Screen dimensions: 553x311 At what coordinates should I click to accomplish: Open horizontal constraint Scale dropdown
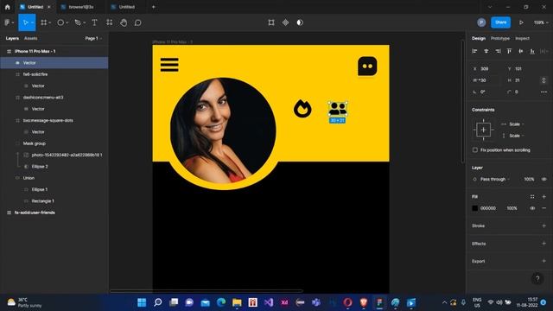pos(517,124)
